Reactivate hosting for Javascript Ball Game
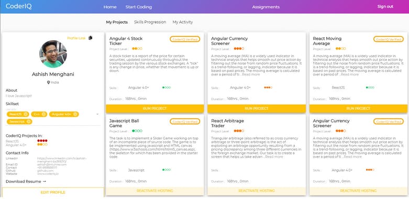This screenshot has width=409, height=199. tap(155, 191)
